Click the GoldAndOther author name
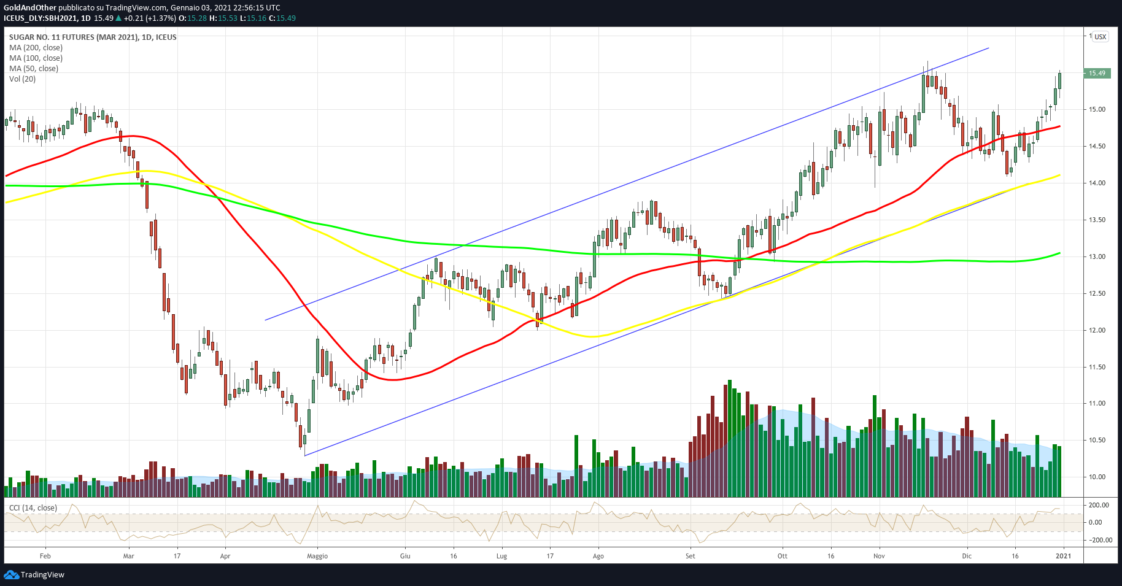 coord(30,8)
